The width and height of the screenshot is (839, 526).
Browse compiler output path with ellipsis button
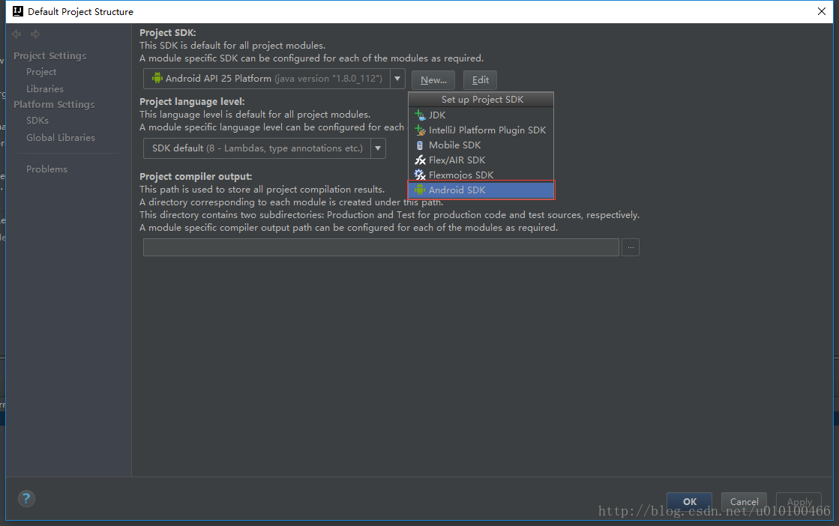coord(630,247)
